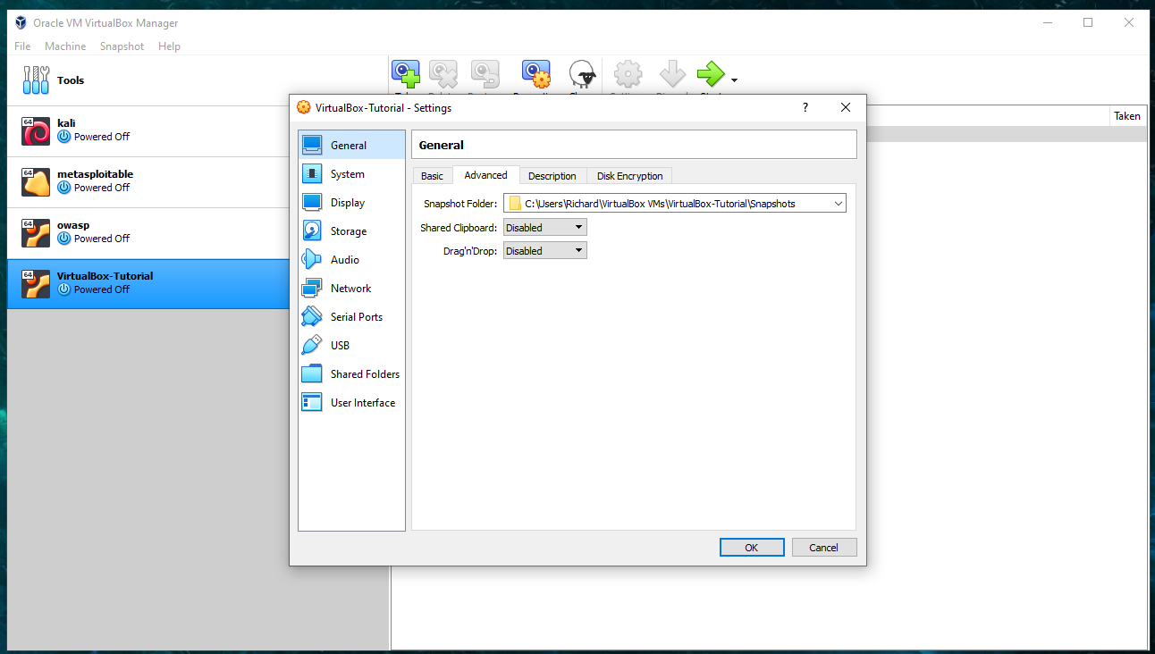Click the Delete snapshot toolbar icon
Viewport: 1155px width, 654px height.
pyautogui.click(x=443, y=74)
